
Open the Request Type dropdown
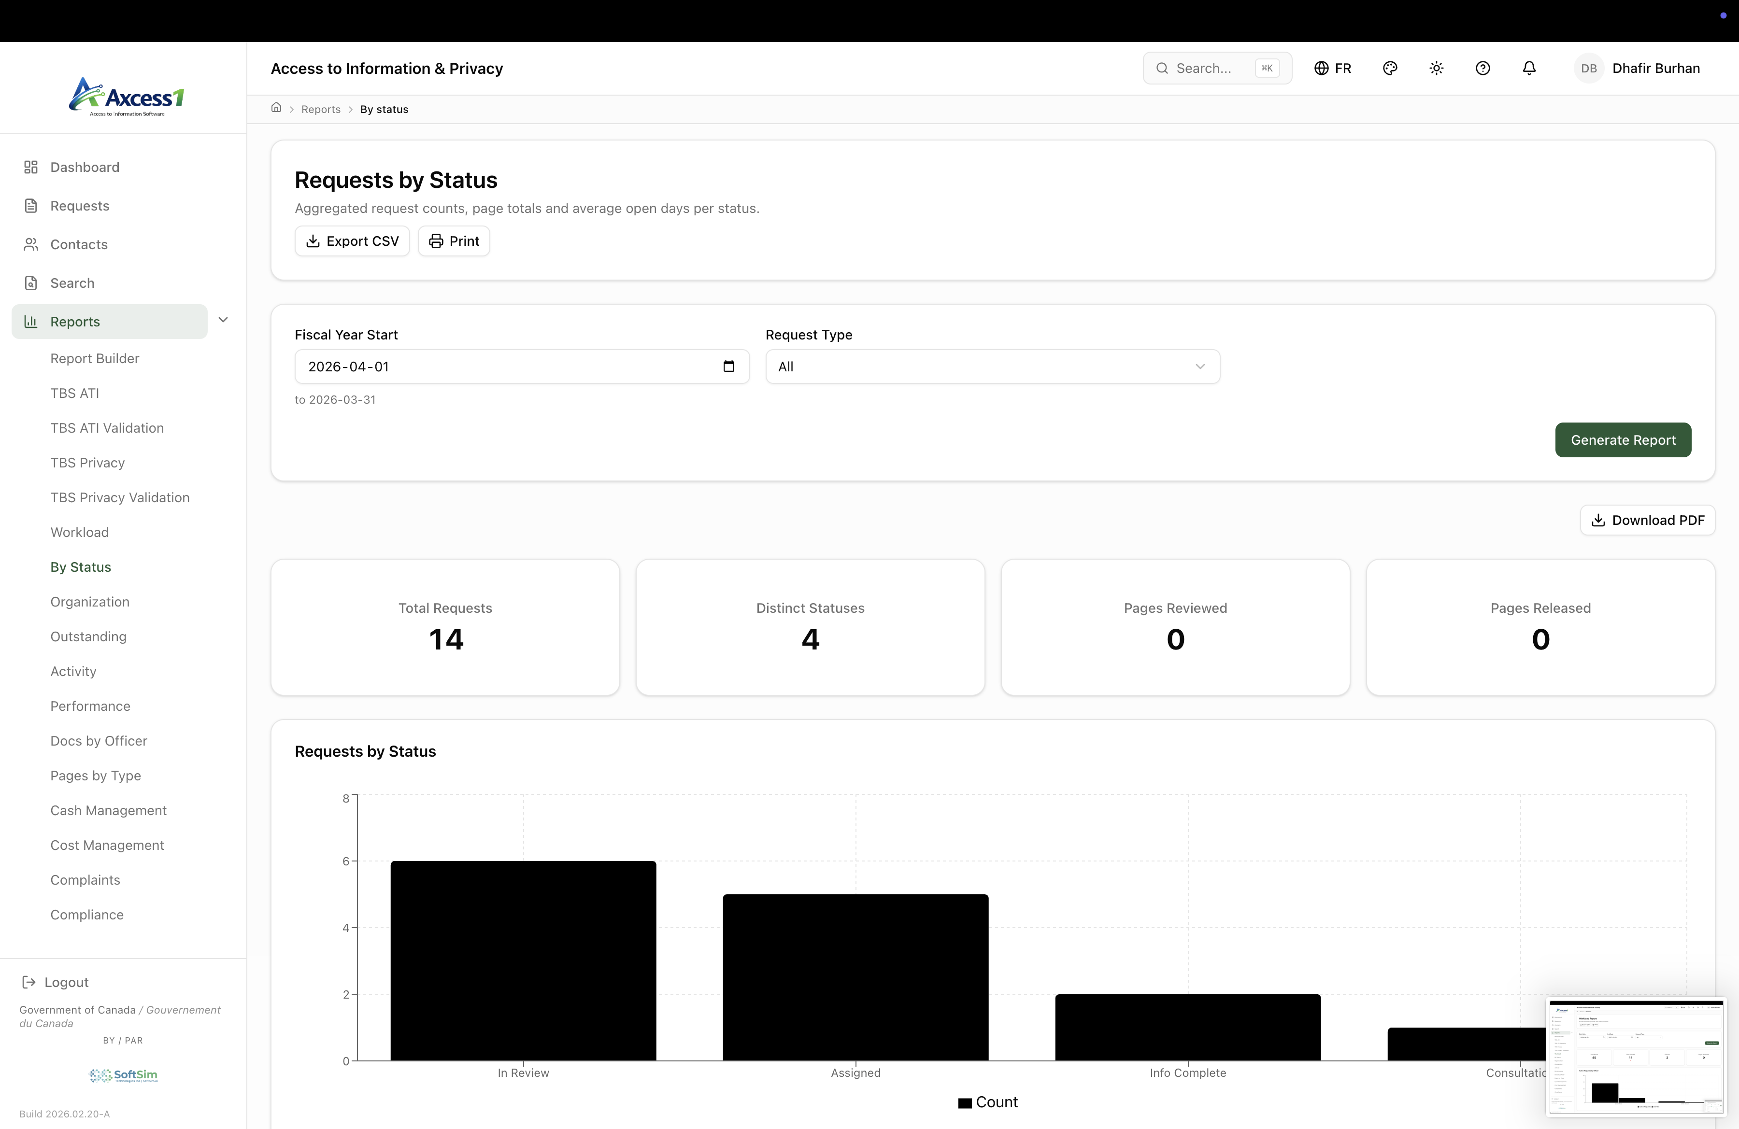pyautogui.click(x=992, y=367)
